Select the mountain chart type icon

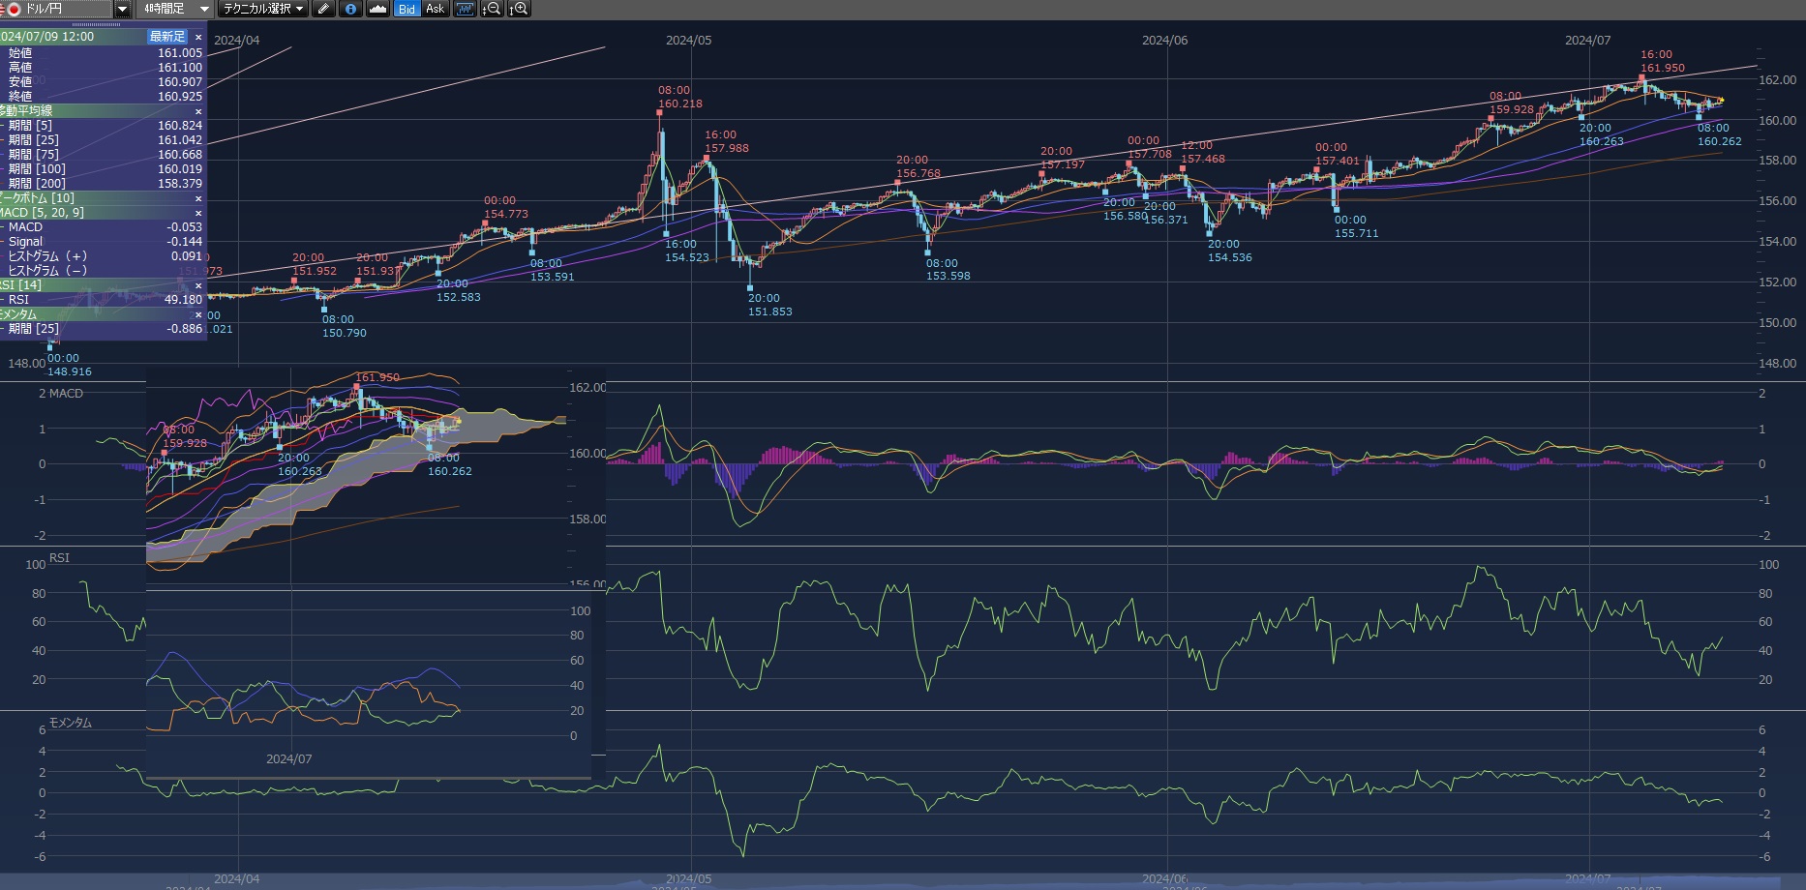point(377,9)
